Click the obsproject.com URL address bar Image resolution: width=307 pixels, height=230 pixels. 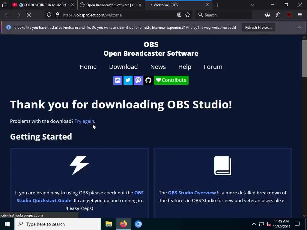tap(119, 15)
